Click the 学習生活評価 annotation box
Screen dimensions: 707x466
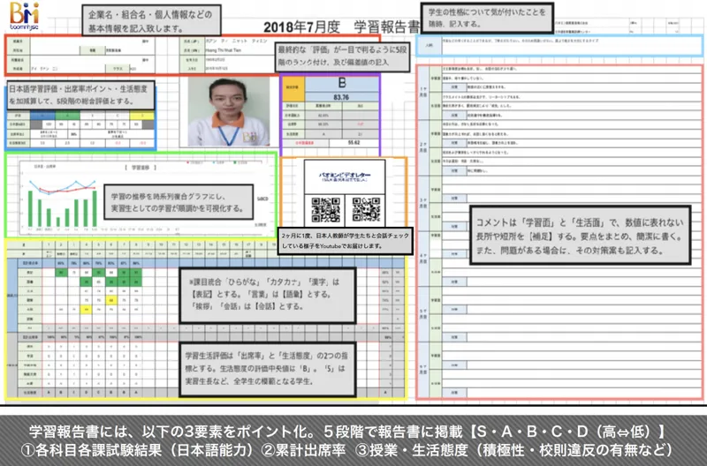click(x=268, y=370)
